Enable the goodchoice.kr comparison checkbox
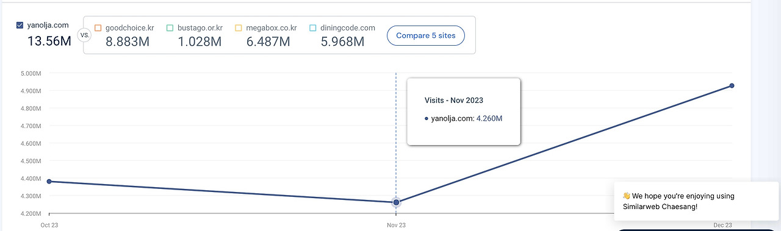Screen dimensions: 781x231 98,28
